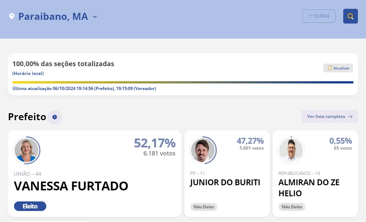The width and height of the screenshot is (366, 222).
Task: Click the location pin icon
Action: pyautogui.click(x=12, y=17)
